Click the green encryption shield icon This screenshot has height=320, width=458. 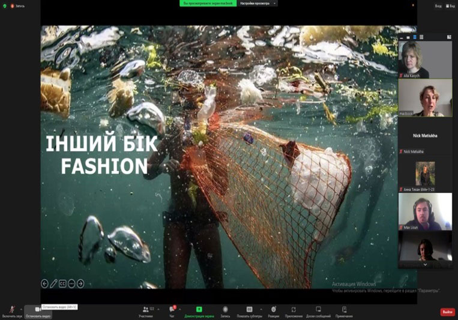click(5, 6)
